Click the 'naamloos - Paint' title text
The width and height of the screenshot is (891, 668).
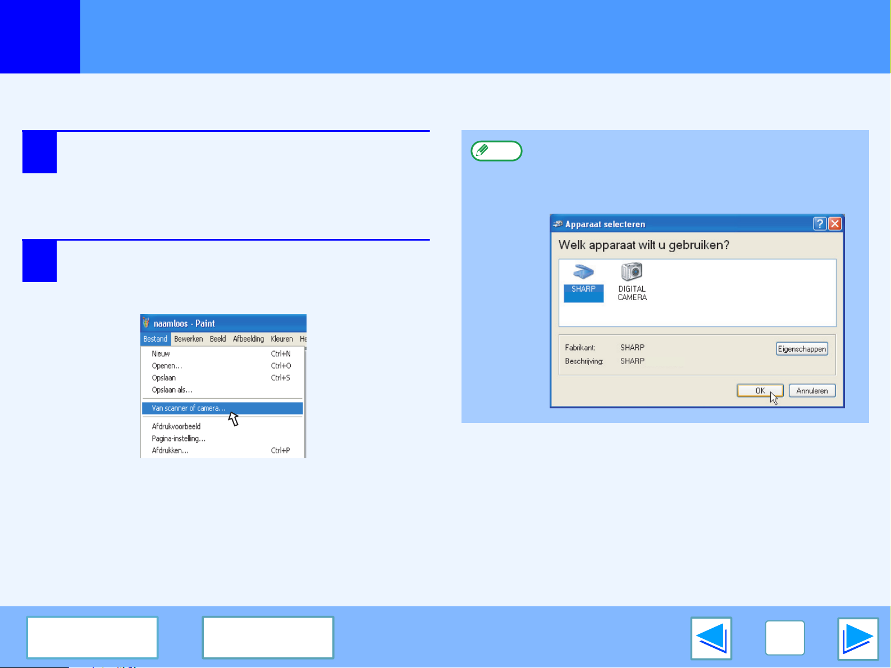(184, 324)
